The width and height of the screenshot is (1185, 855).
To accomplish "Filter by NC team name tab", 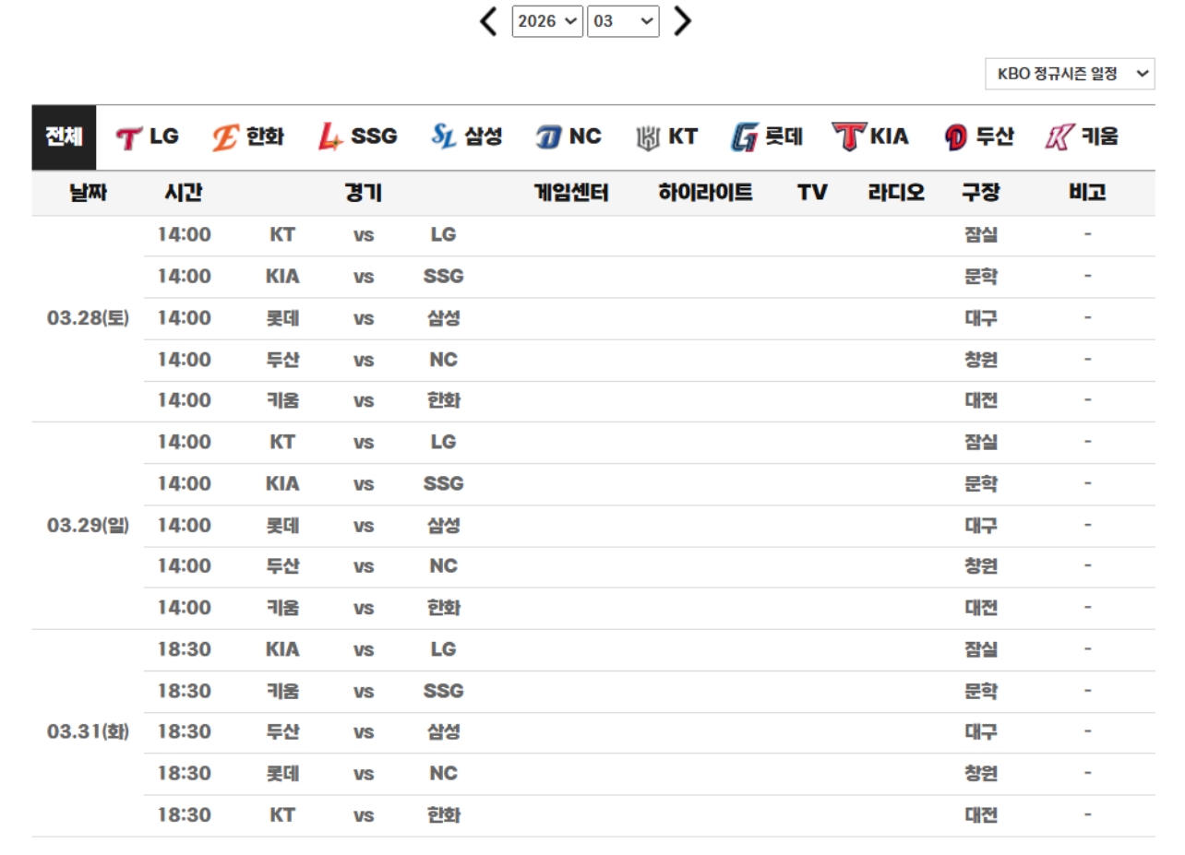I will tap(585, 137).
